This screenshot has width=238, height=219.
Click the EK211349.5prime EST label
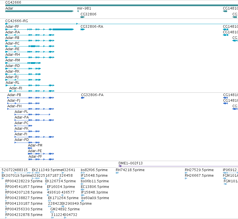coord(47,170)
